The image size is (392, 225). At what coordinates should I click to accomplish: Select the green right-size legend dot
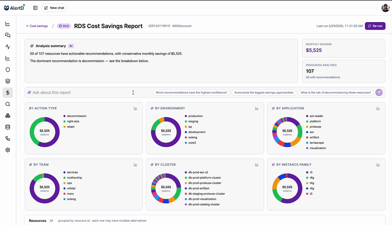(x=65, y=121)
